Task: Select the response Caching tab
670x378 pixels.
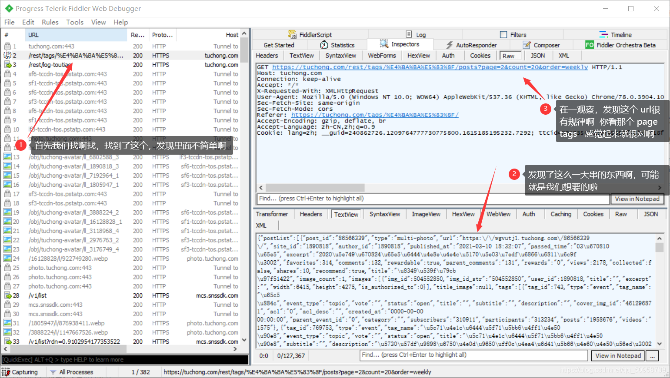Action: click(x=561, y=214)
